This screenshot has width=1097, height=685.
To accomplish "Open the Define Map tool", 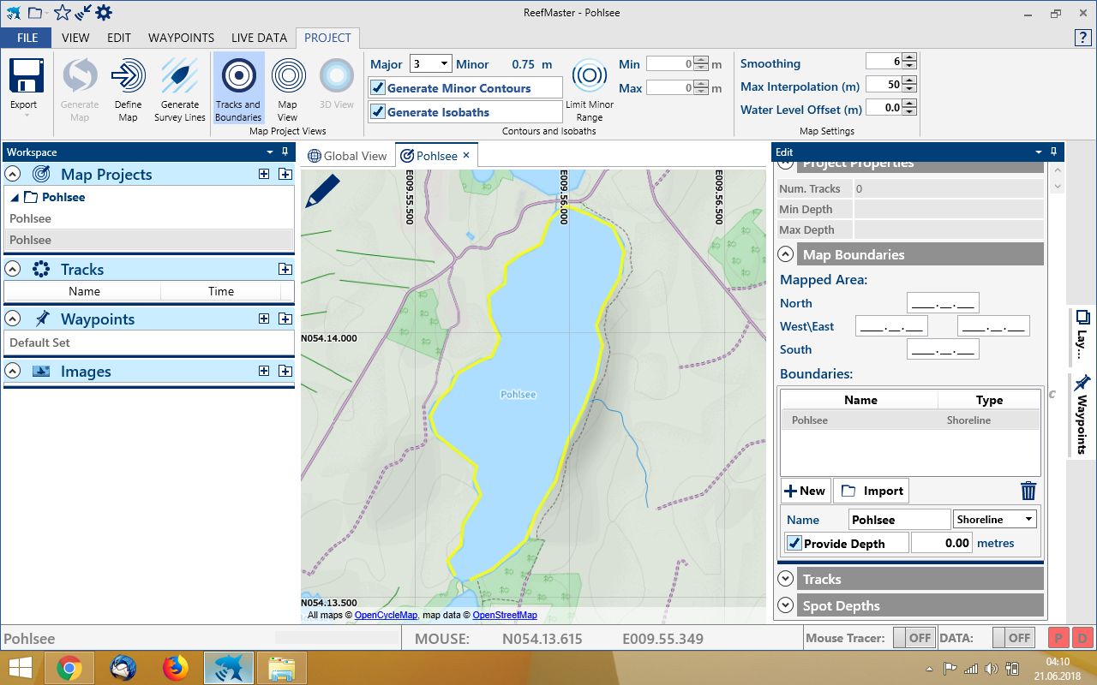I will coord(128,76).
